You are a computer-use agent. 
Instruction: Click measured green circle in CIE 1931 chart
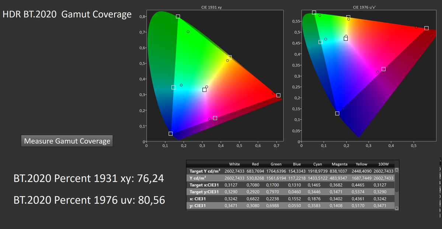(188, 32)
